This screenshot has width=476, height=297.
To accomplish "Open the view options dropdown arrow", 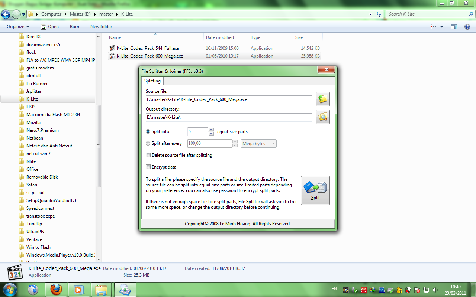I will [x=441, y=27].
